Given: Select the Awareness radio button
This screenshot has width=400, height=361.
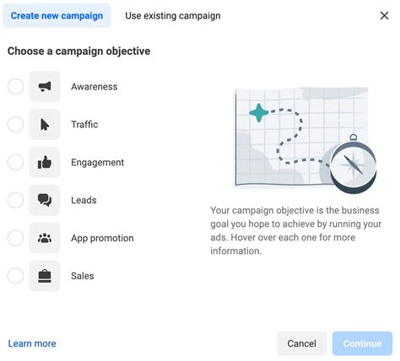Looking at the screenshot, I should (15, 86).
